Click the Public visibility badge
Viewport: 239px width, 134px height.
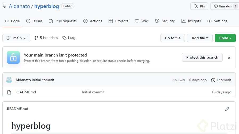(x=68, y=6)
